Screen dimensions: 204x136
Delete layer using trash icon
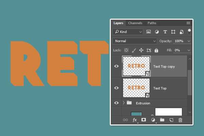point(181,120)
